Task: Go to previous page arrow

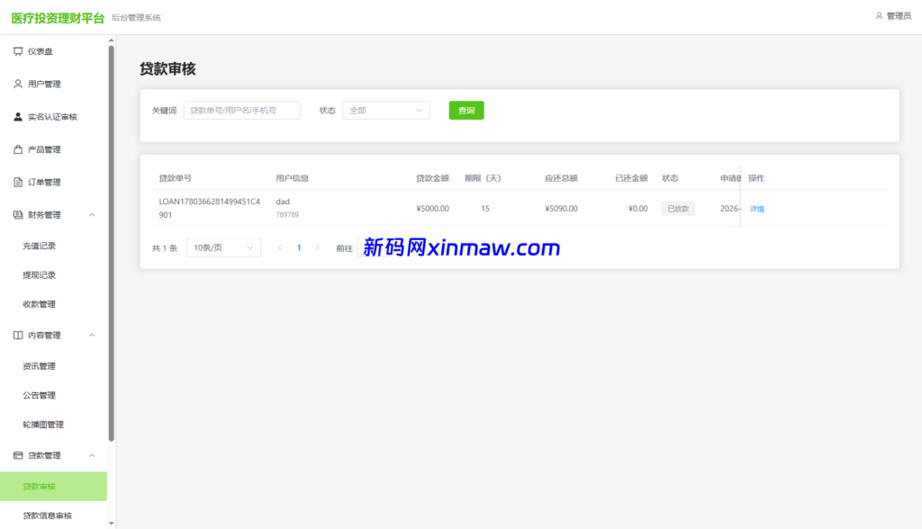Action: [x=280, y=247]
